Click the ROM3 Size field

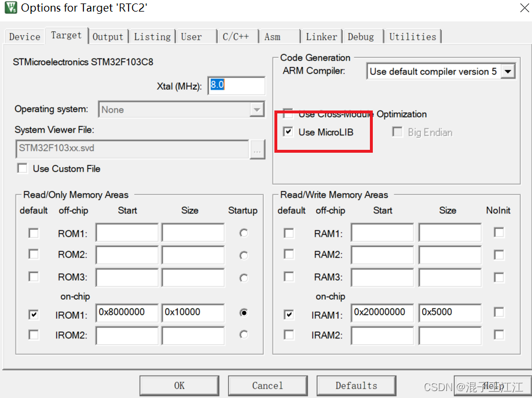[193, 278]
